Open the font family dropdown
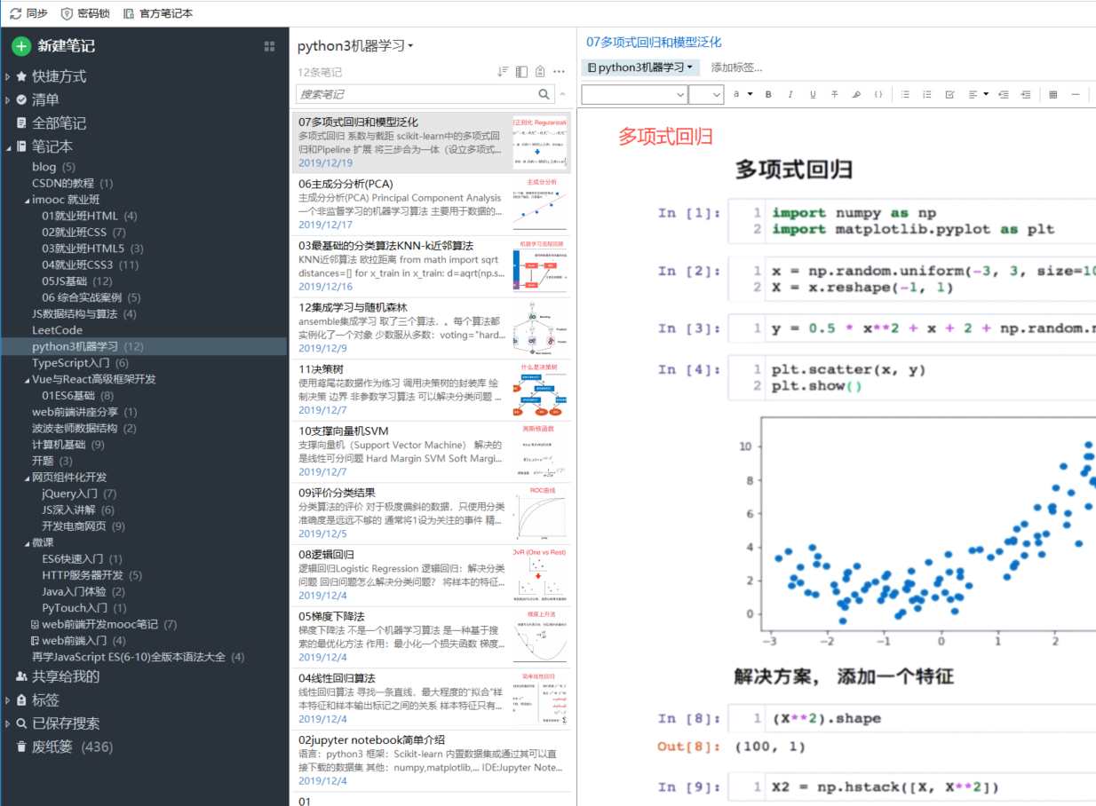The width and height of the screenshot is (1096, 806). 634,94
